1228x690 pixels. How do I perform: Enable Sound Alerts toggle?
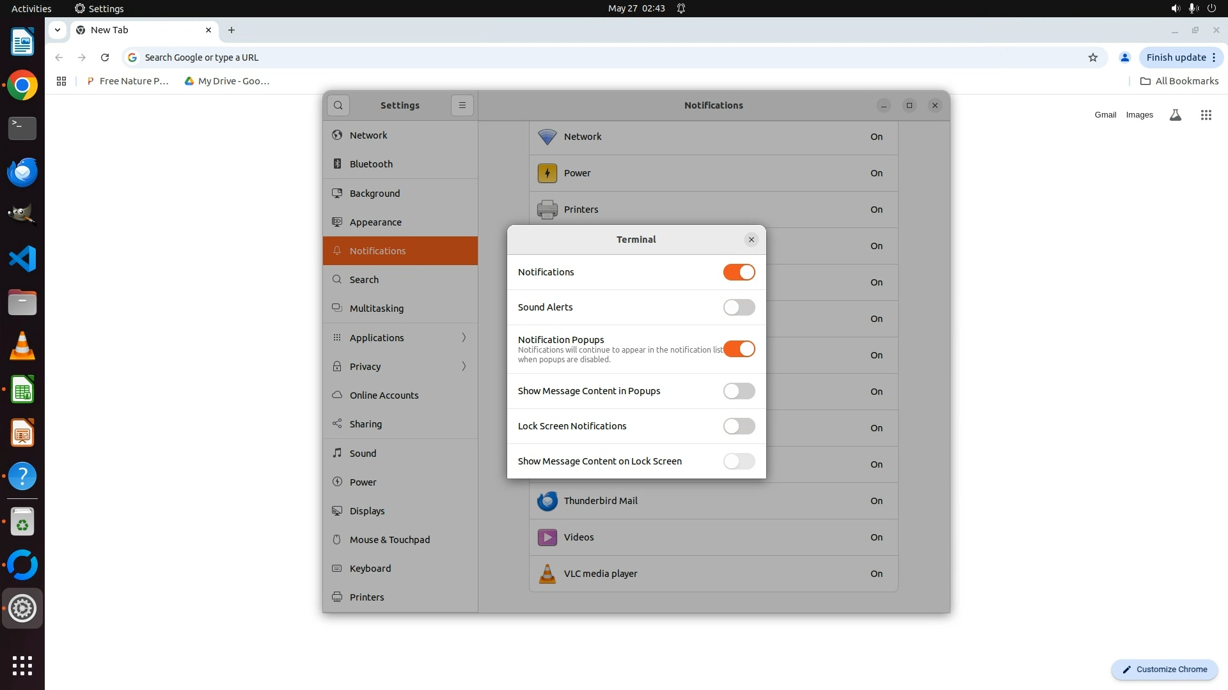(739, 307)
